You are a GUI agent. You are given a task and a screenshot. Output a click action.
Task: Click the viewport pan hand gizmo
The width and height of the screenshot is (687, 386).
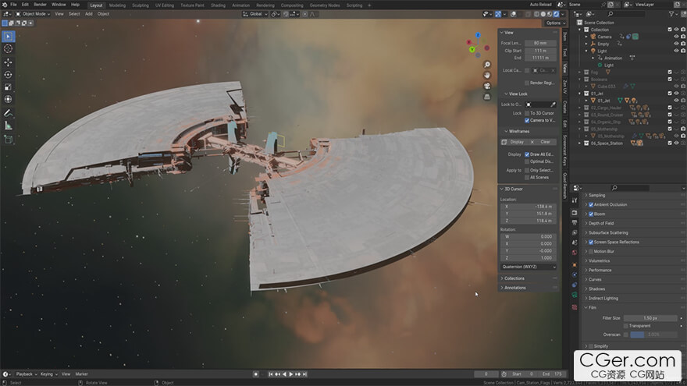coord(487,76)
